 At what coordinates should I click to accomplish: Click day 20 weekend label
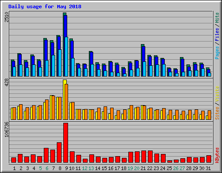(137, 168)
